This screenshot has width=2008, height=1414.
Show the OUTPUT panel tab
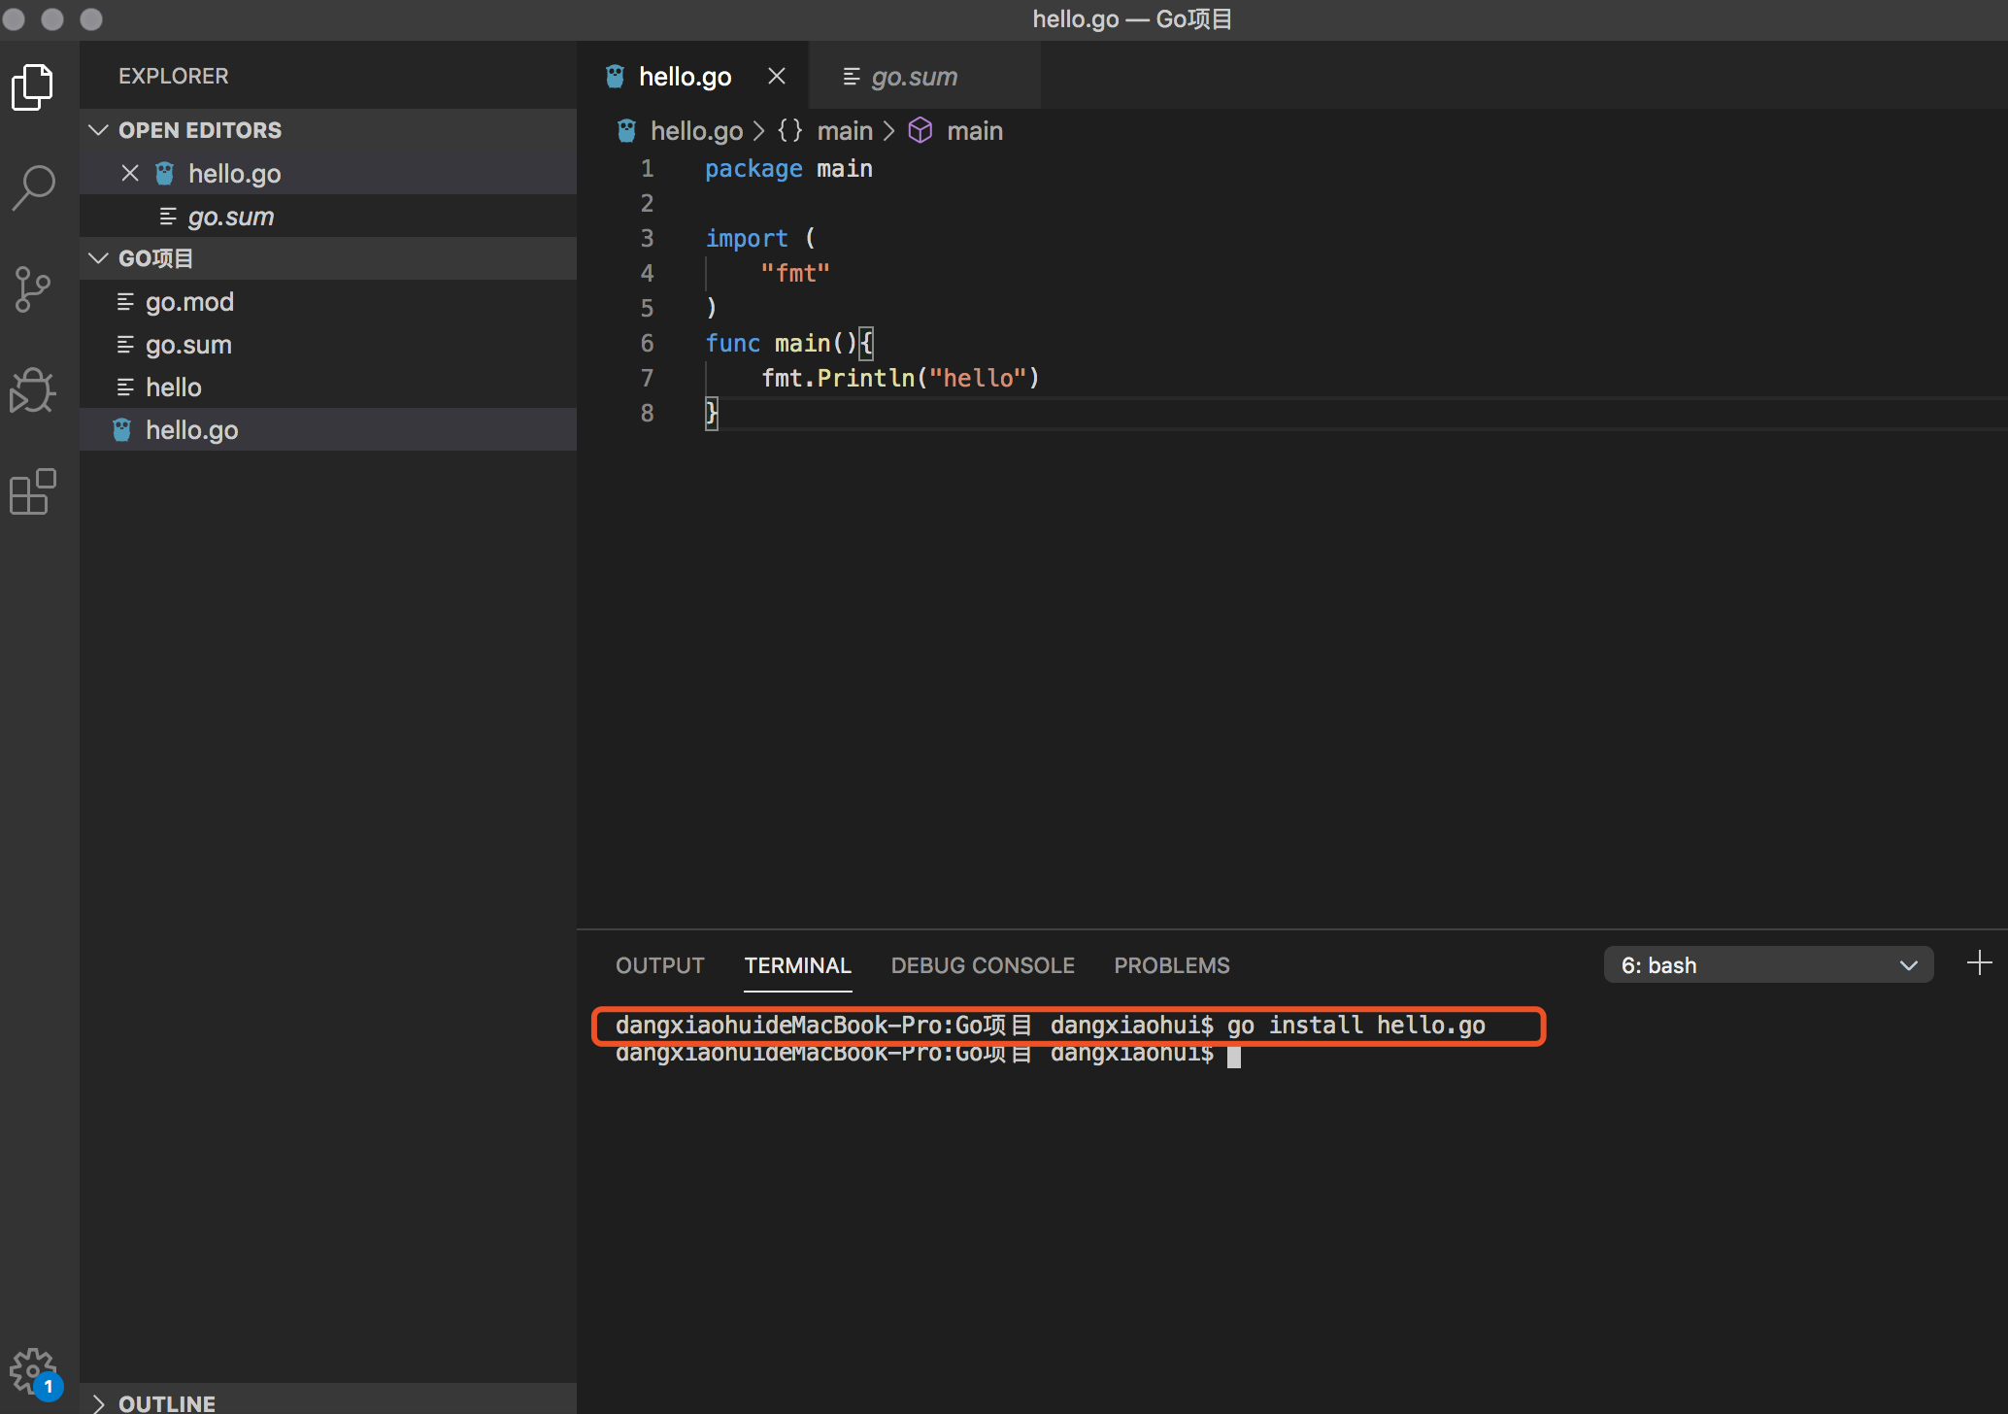[659, 965]
